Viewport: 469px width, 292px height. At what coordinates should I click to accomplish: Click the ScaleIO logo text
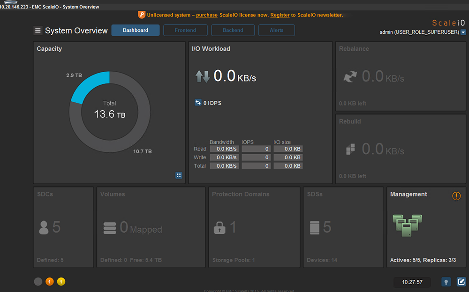(x=449, y=23)
